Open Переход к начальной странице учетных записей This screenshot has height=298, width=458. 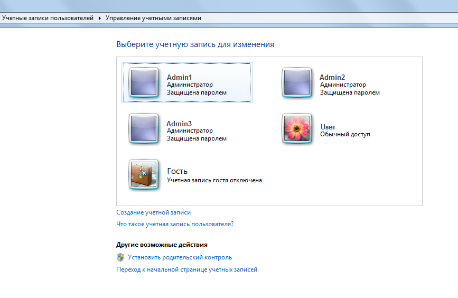click(186, 269)
